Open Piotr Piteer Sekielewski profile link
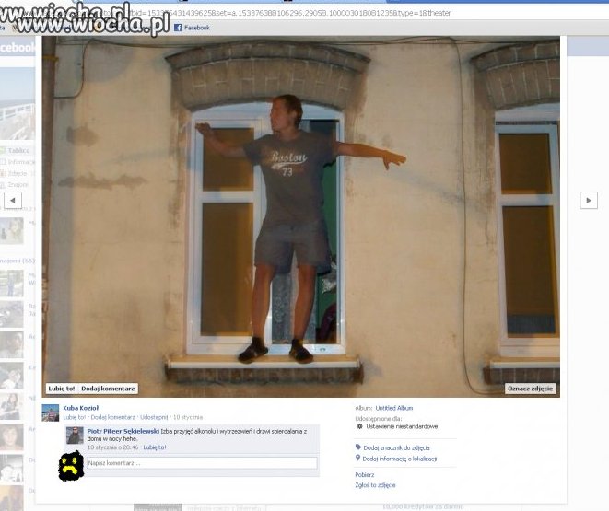The image size is (609, 511). click(x=123, y=431)
